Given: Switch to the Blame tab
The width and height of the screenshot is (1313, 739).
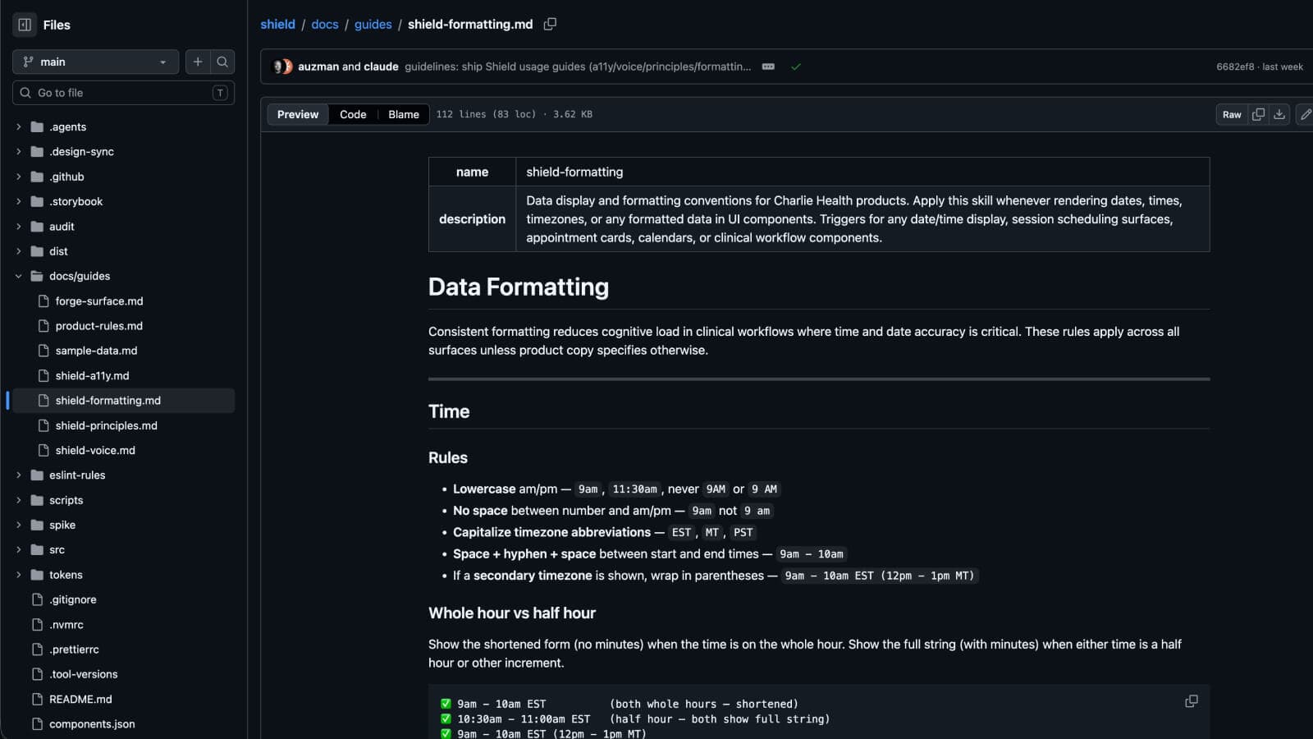Looking at the screenshot, I should (x=404, y=114).
